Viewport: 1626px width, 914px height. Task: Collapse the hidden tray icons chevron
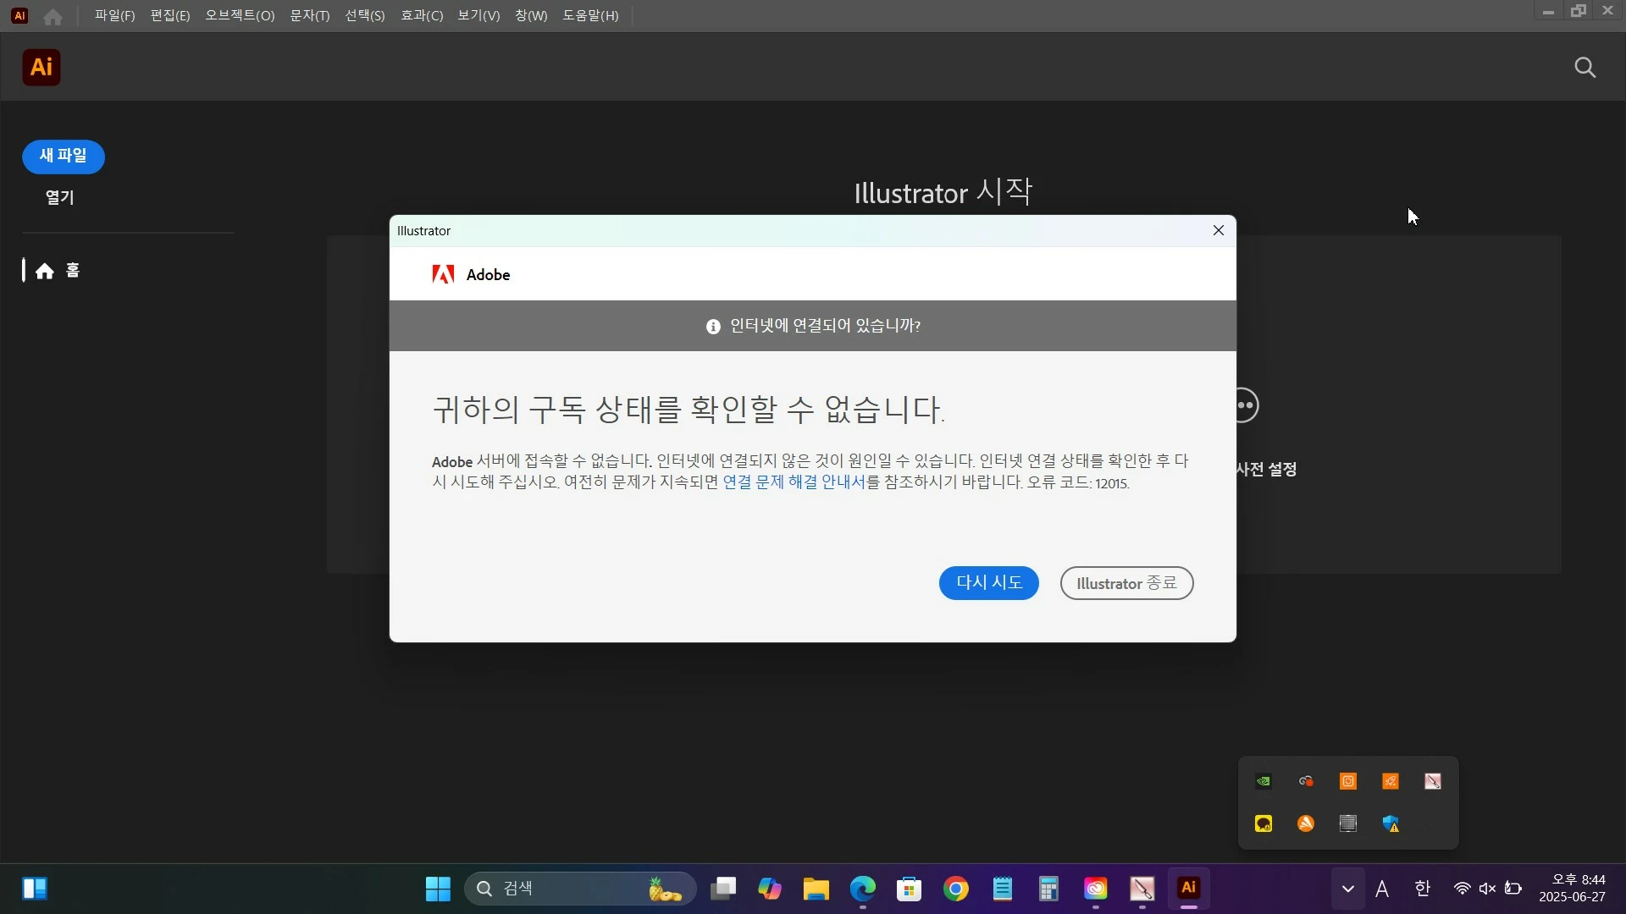tap(1347, 889)
